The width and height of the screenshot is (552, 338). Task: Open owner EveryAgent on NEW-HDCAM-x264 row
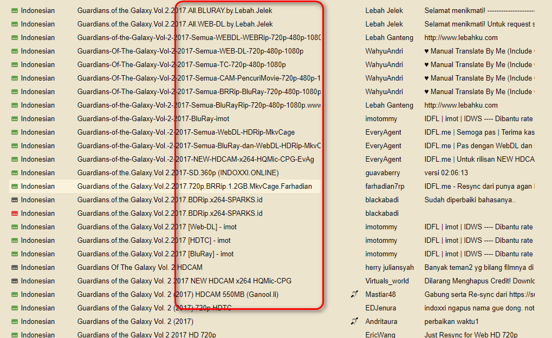tap(384, 159)
